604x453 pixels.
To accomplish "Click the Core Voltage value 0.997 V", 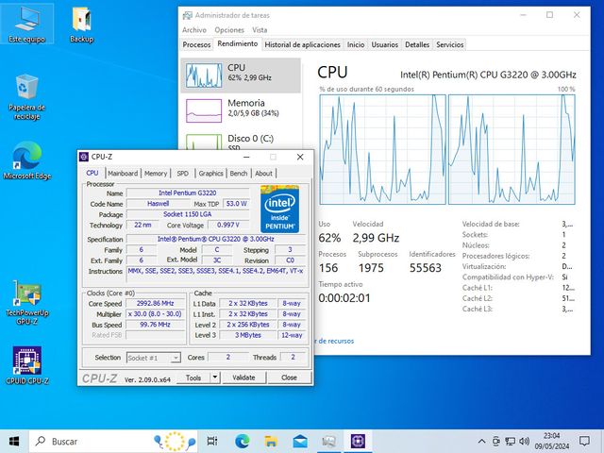I will [228, 225].
